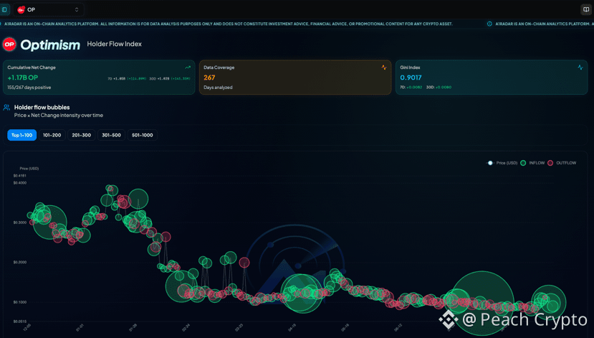This screenshot has width=594, height=338.
Task: Click the activity icon in Data Coverage card
Action: pos(384,67)
